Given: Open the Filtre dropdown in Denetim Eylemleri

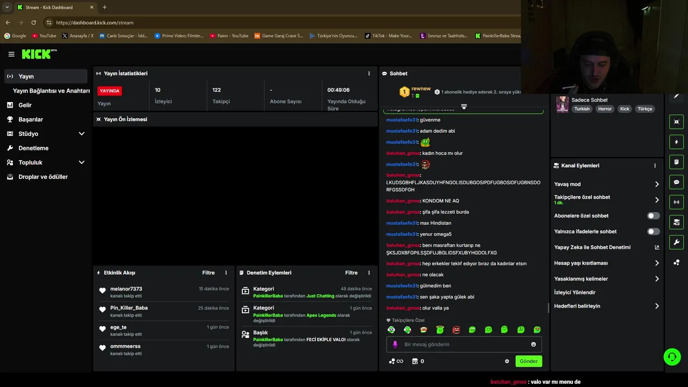Looking at the screenshot, I should (352, 273).
